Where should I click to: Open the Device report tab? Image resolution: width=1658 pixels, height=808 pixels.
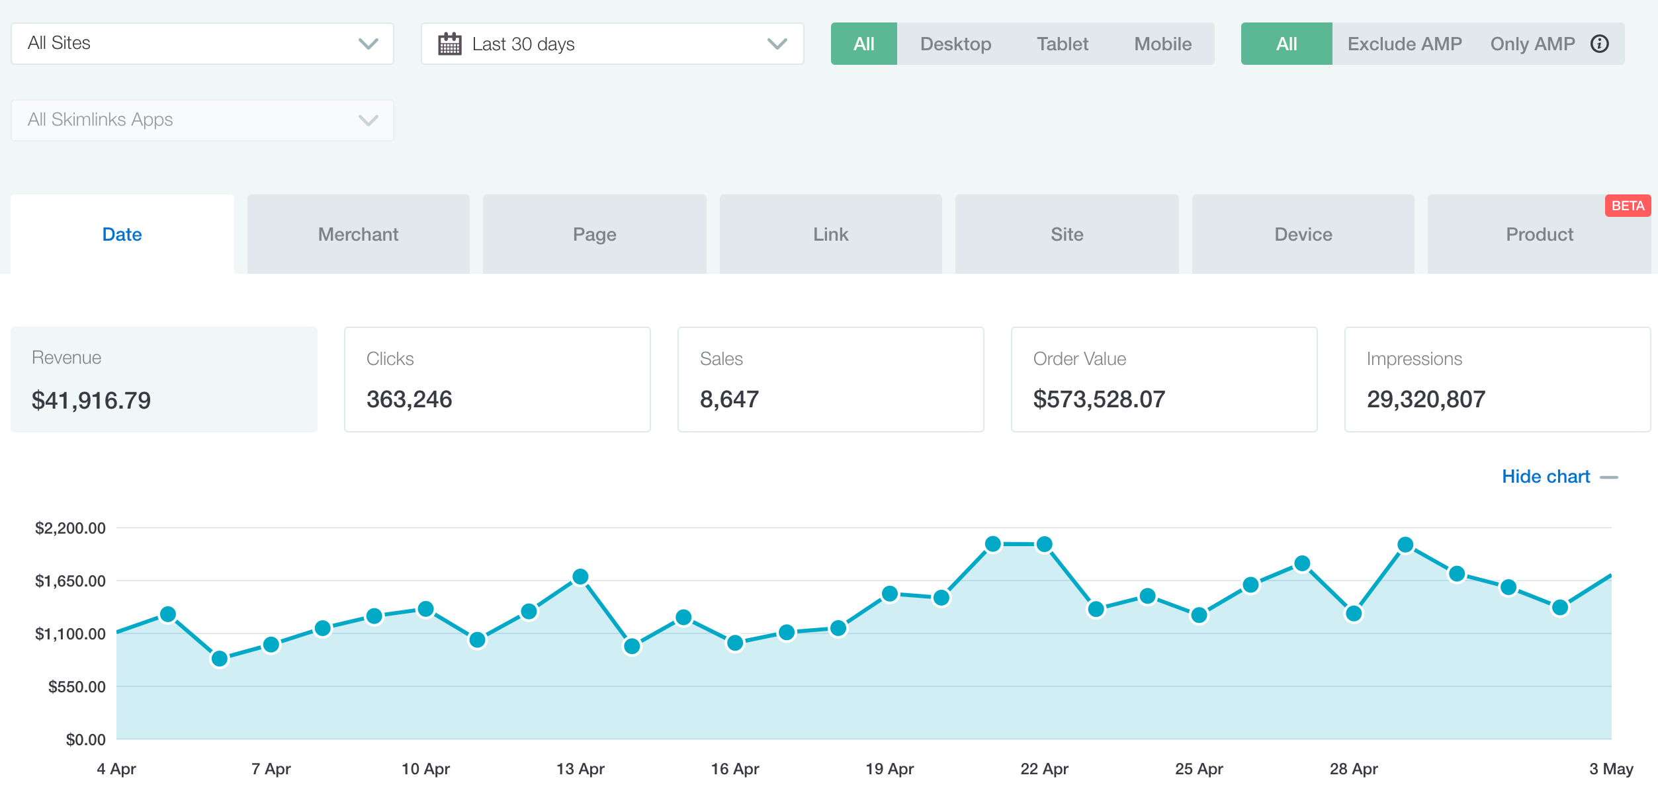[x=1303, y=234]
